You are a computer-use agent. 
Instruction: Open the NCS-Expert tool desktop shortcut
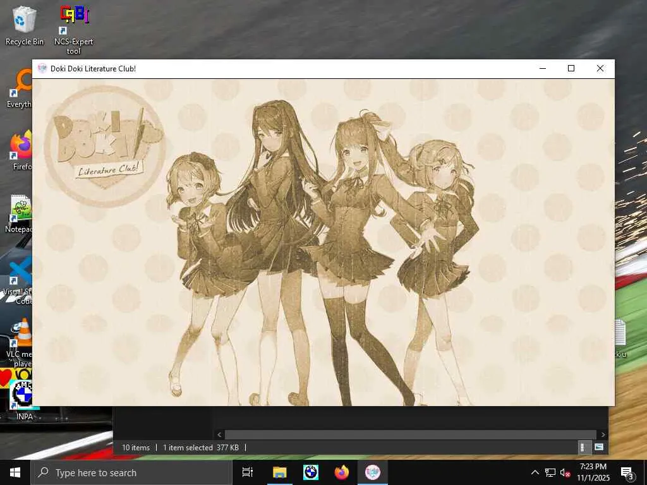point(73,30)
